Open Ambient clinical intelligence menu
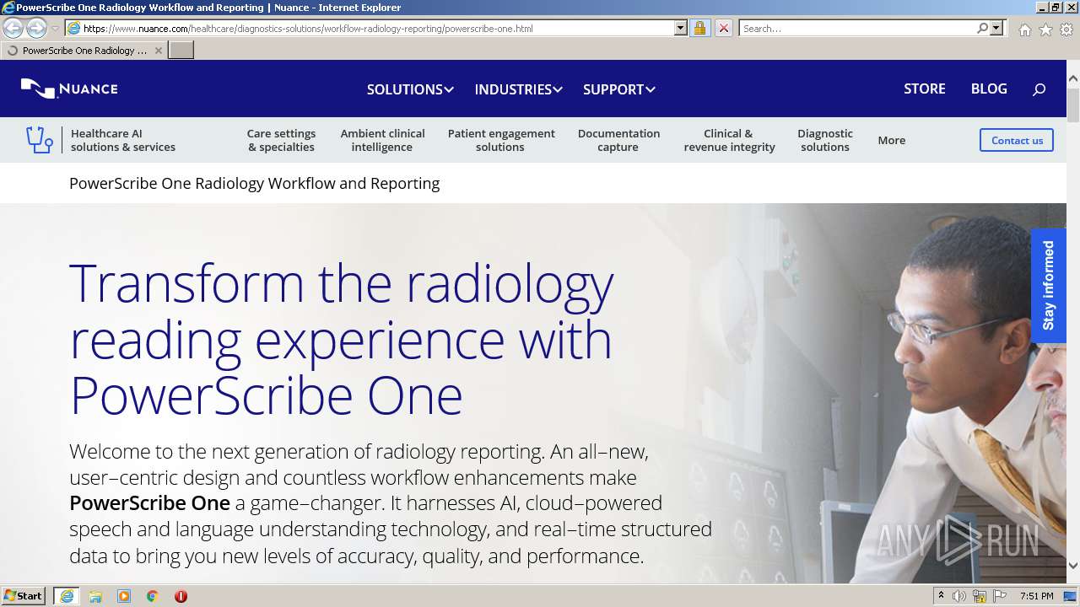 point(382,140)
